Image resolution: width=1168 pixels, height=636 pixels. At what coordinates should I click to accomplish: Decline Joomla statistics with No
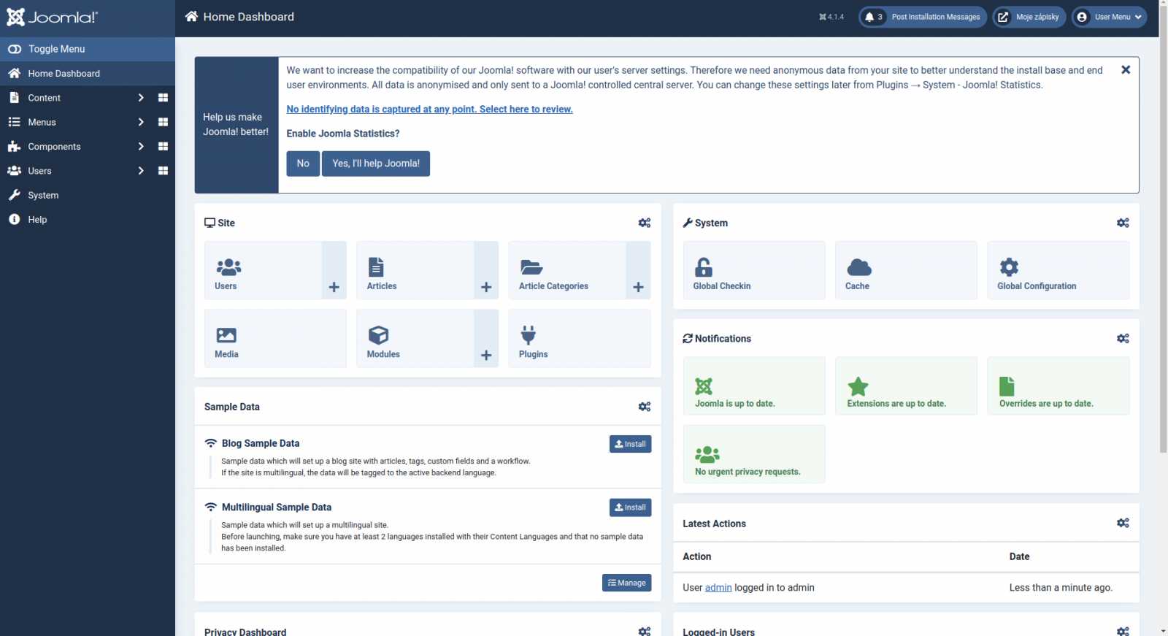(x=303, y=164)
